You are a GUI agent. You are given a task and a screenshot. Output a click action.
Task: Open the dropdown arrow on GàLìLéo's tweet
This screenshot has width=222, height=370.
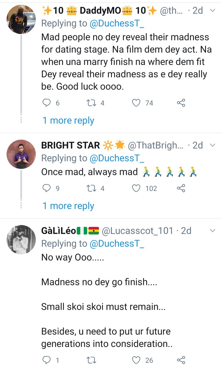point(212,231)
